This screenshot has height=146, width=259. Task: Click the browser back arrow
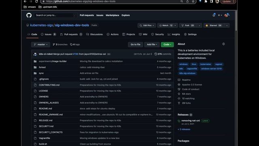(25, 1)
